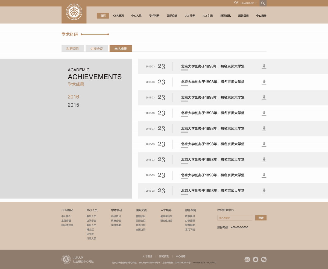
Task: Open the Weibo social icon in footer
Action: (247, 259)
